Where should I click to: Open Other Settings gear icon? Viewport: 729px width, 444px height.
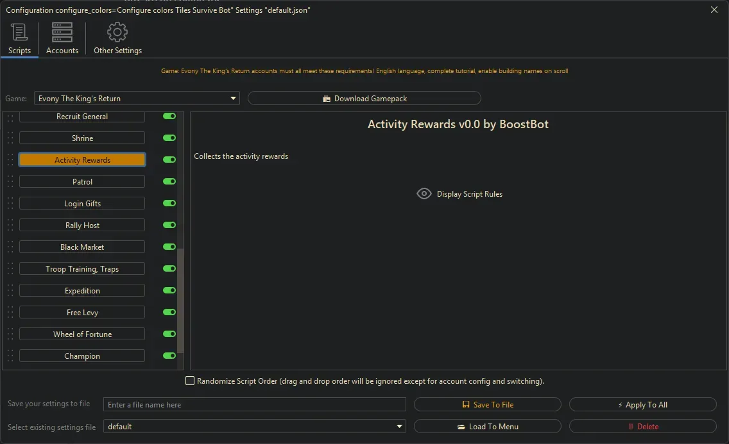tap(117, 31)
